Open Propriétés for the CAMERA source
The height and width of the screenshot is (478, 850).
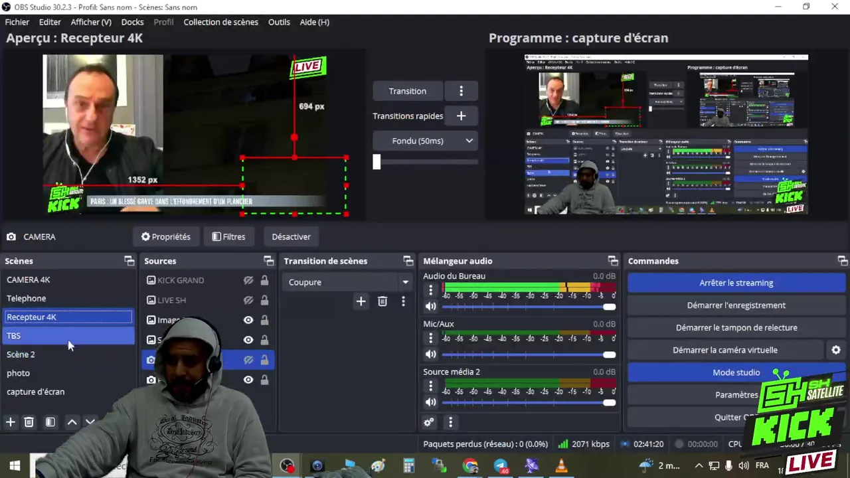click(x=166, y=236)
